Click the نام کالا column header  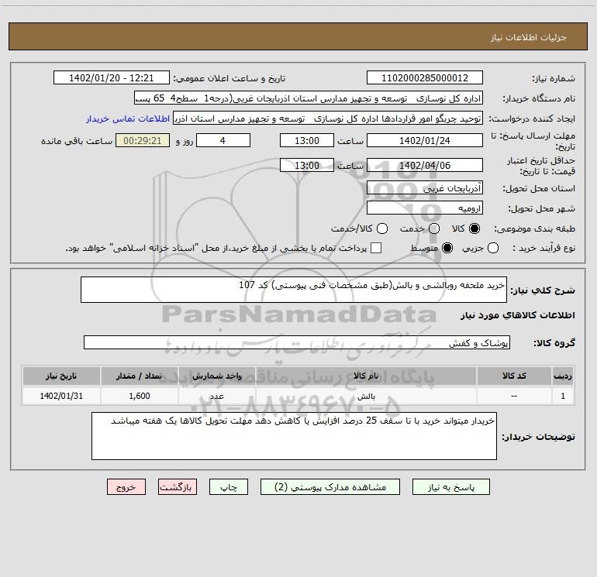coord(366,376)
